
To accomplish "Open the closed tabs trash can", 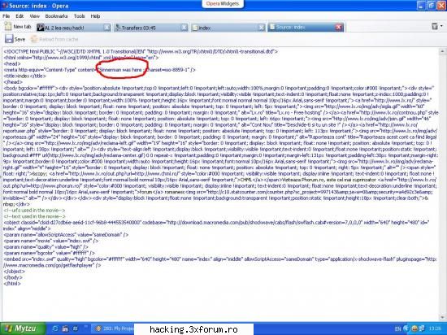I will (435, 26).
